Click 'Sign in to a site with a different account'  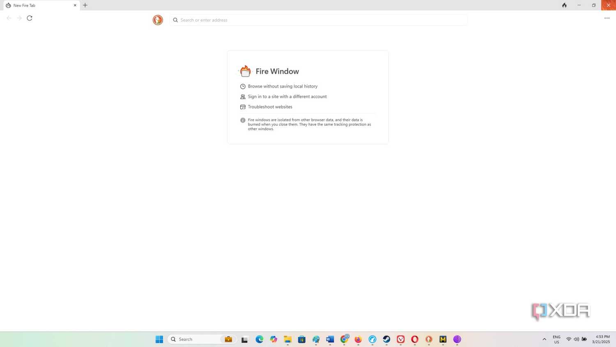(287, 97)
